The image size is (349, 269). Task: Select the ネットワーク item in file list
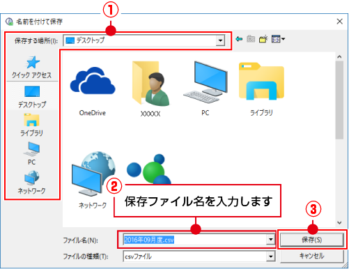(93, 180)
